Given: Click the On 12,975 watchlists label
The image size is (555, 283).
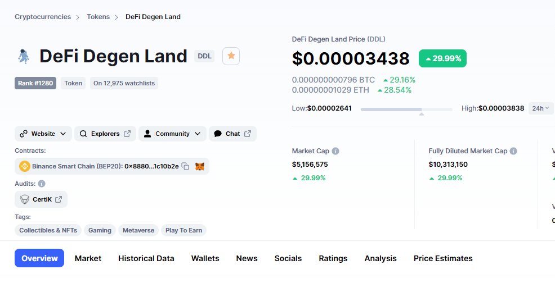Looking at the screenshot, I should 124,83.
